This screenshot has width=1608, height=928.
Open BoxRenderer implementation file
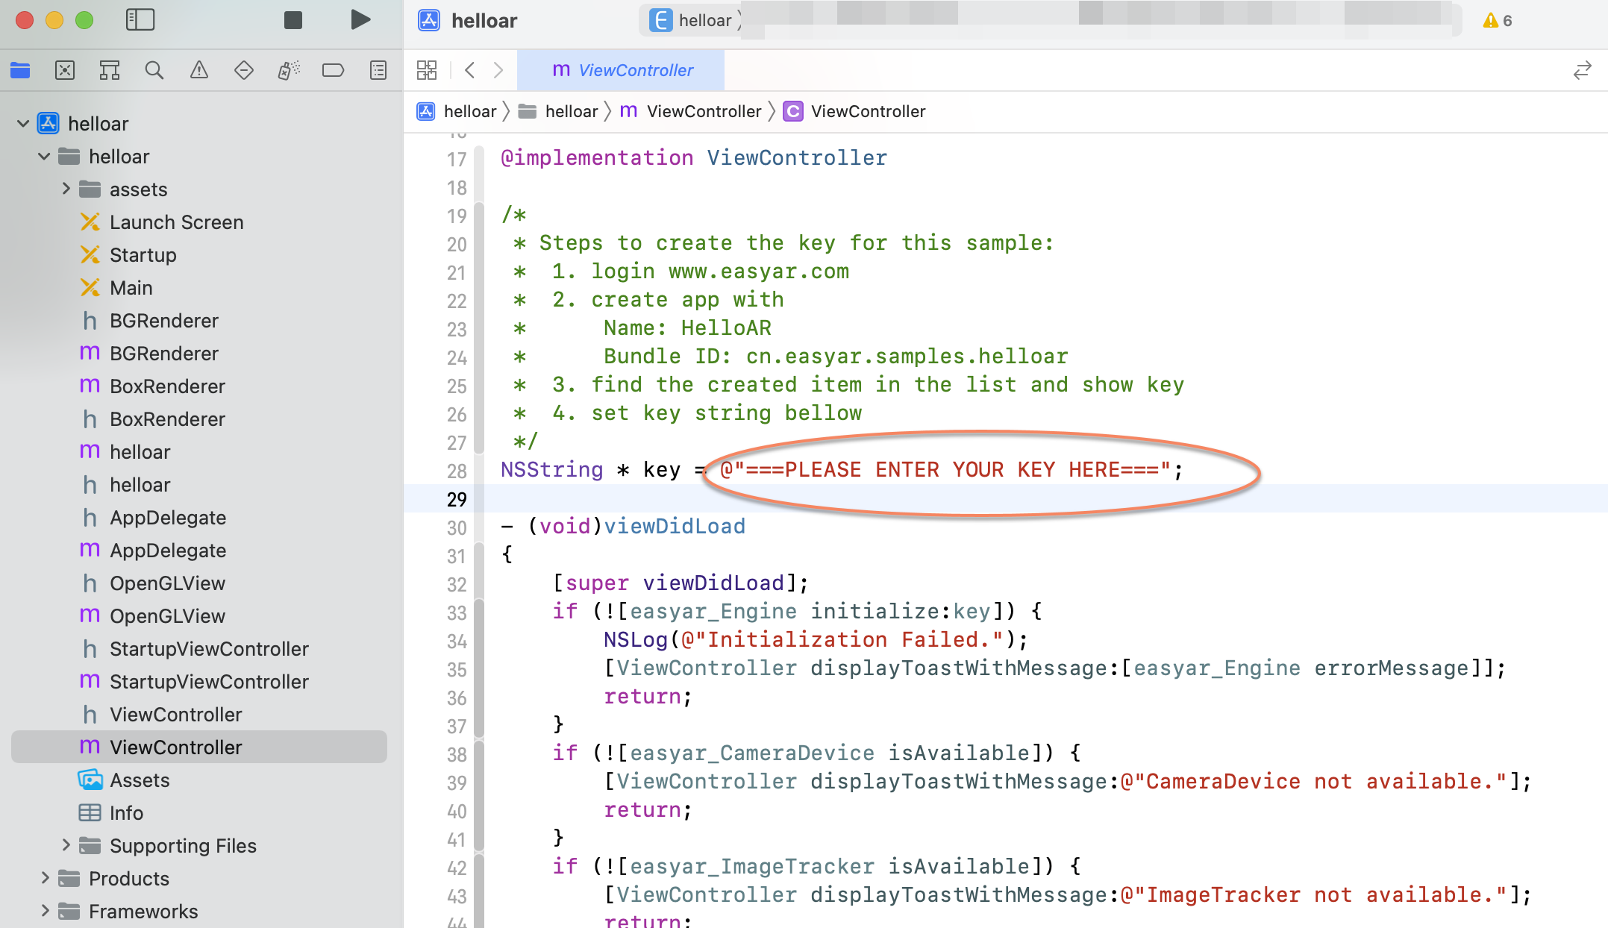(167, 386)
